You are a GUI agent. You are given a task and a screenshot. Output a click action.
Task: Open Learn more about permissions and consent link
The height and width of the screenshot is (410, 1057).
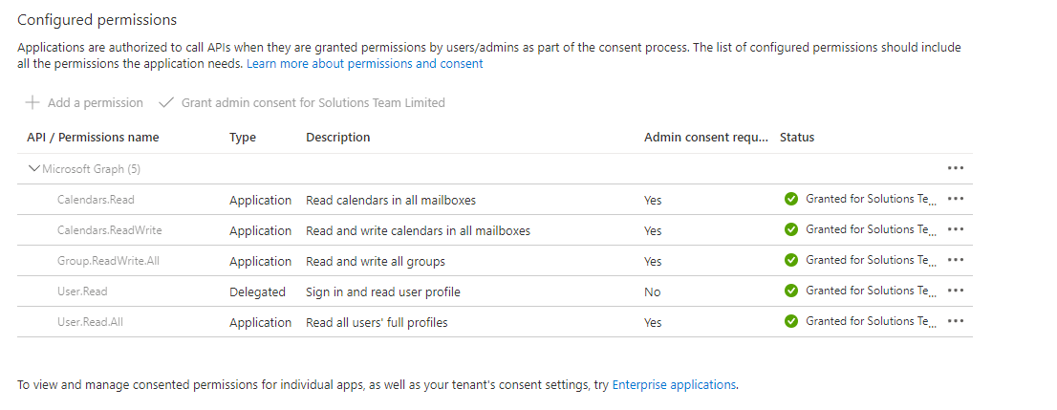click(x=364, y=64)
